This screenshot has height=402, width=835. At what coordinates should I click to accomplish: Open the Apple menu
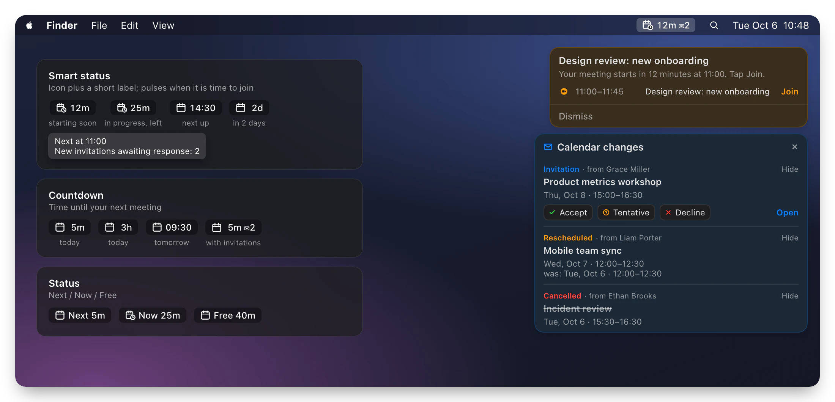pyautogui.click(x=29, y=25)
